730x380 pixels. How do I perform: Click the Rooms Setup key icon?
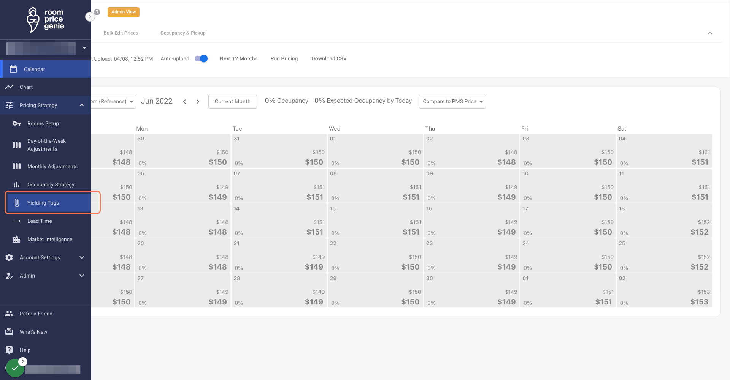[x=17, y=123]
